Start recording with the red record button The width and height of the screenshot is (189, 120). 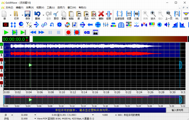(x=68, y=32)
